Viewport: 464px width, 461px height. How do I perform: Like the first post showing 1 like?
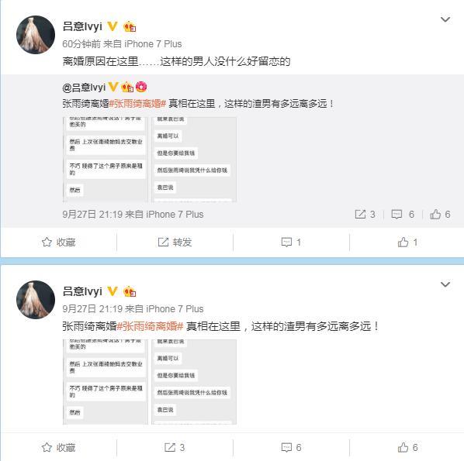tap(407, 243)
